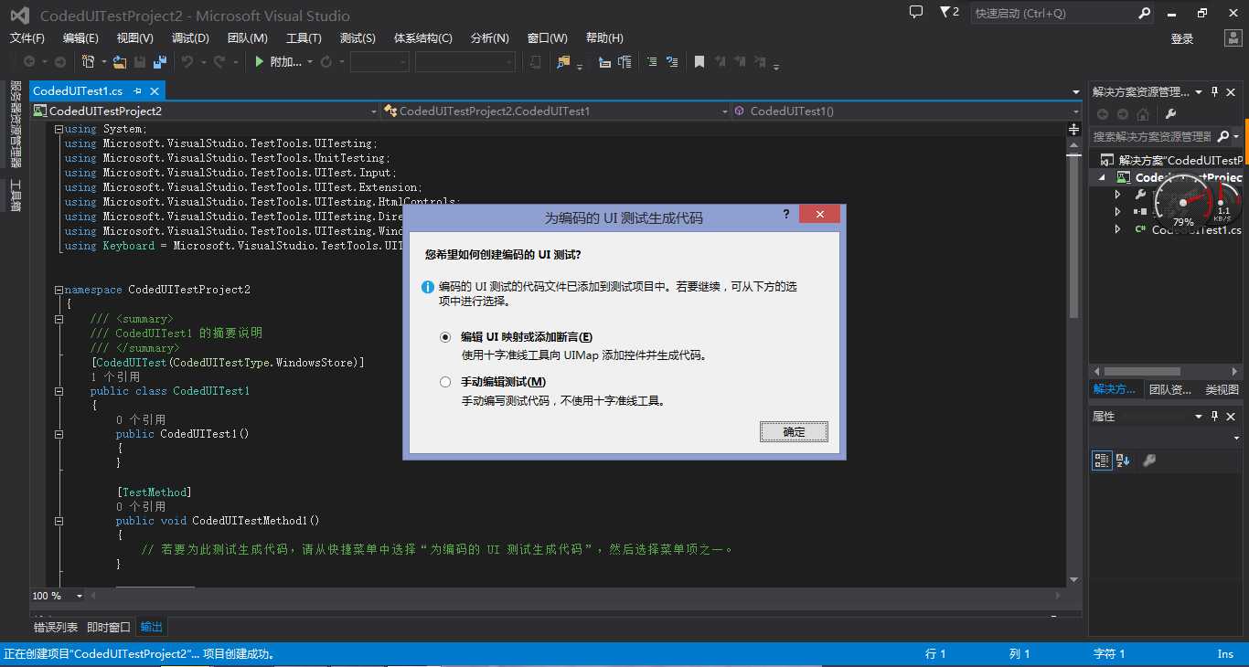Click the comment selected lines icon
The height and width of the screenshot is (667, 1249).
[652, 61]
